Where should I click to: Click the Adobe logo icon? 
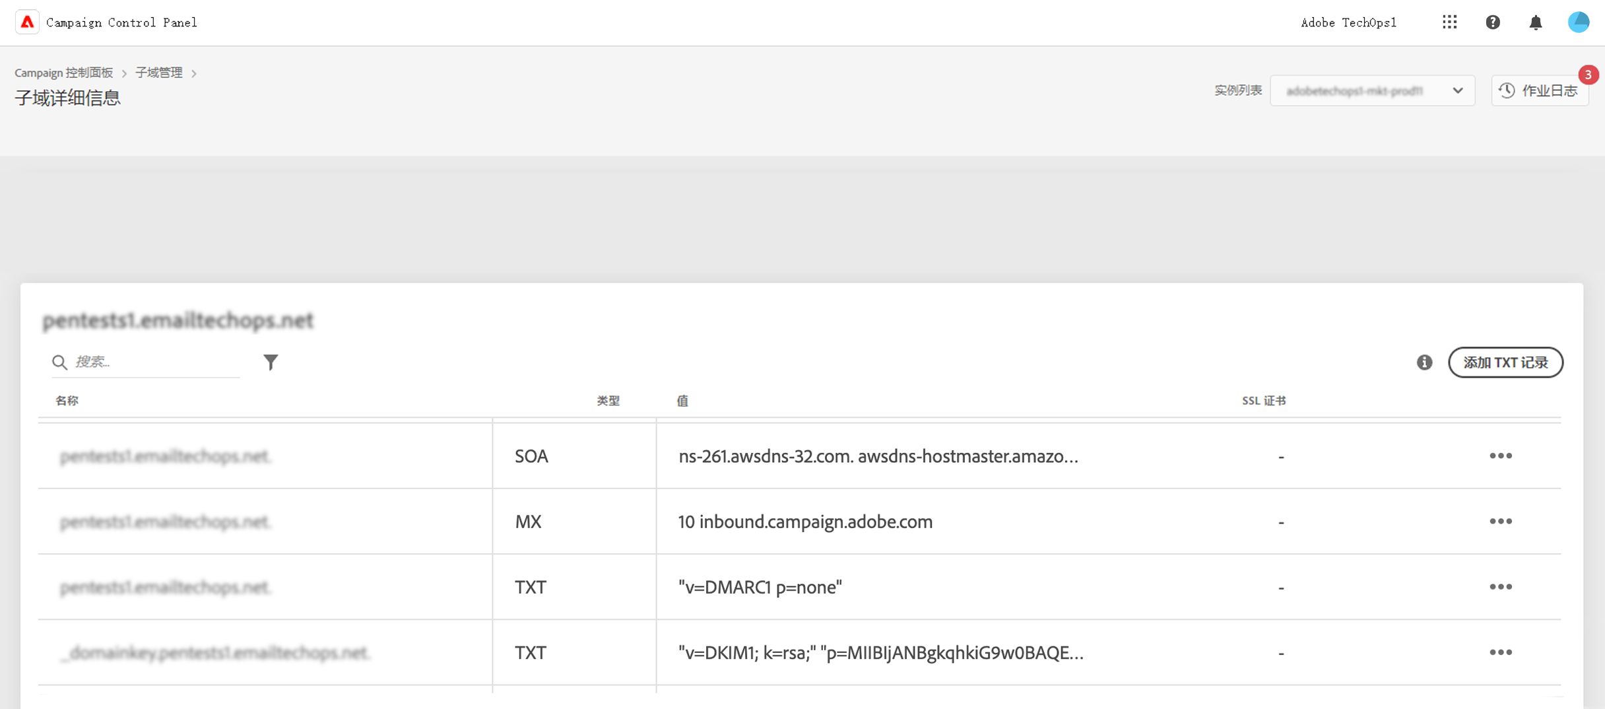(x=27, y=22)
